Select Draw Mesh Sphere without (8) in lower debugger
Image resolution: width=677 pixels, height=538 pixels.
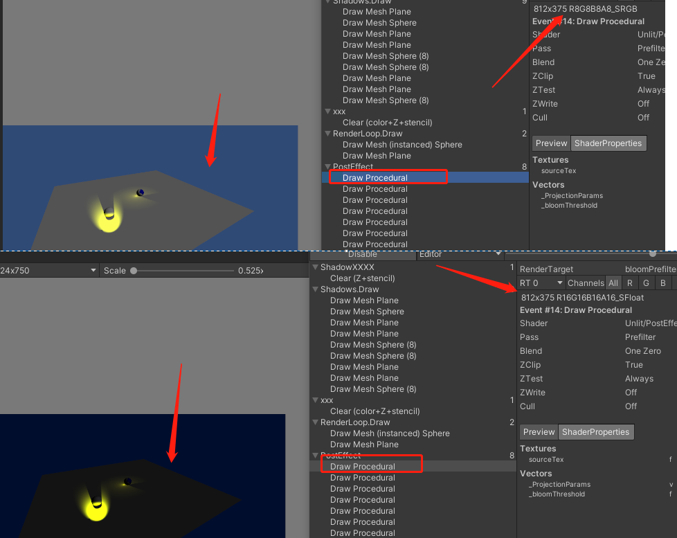[x=367, y=312]
